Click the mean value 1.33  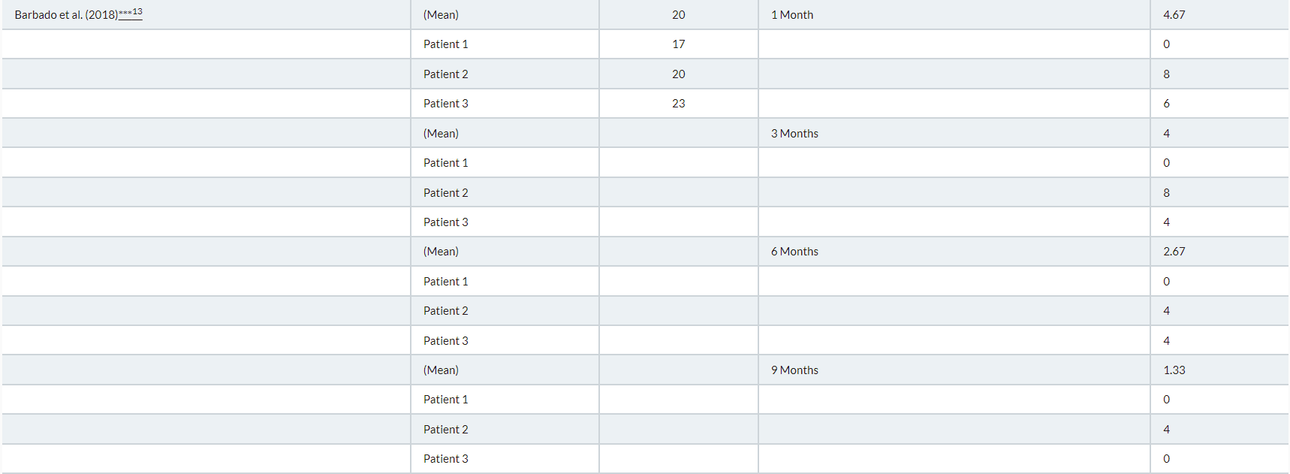[x=1174, y=370]
